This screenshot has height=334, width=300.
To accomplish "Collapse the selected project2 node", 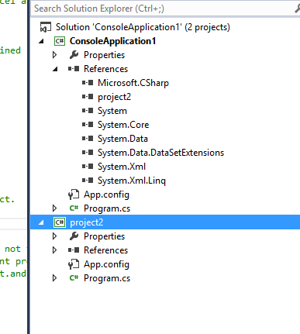I will [x=41, y=222].
